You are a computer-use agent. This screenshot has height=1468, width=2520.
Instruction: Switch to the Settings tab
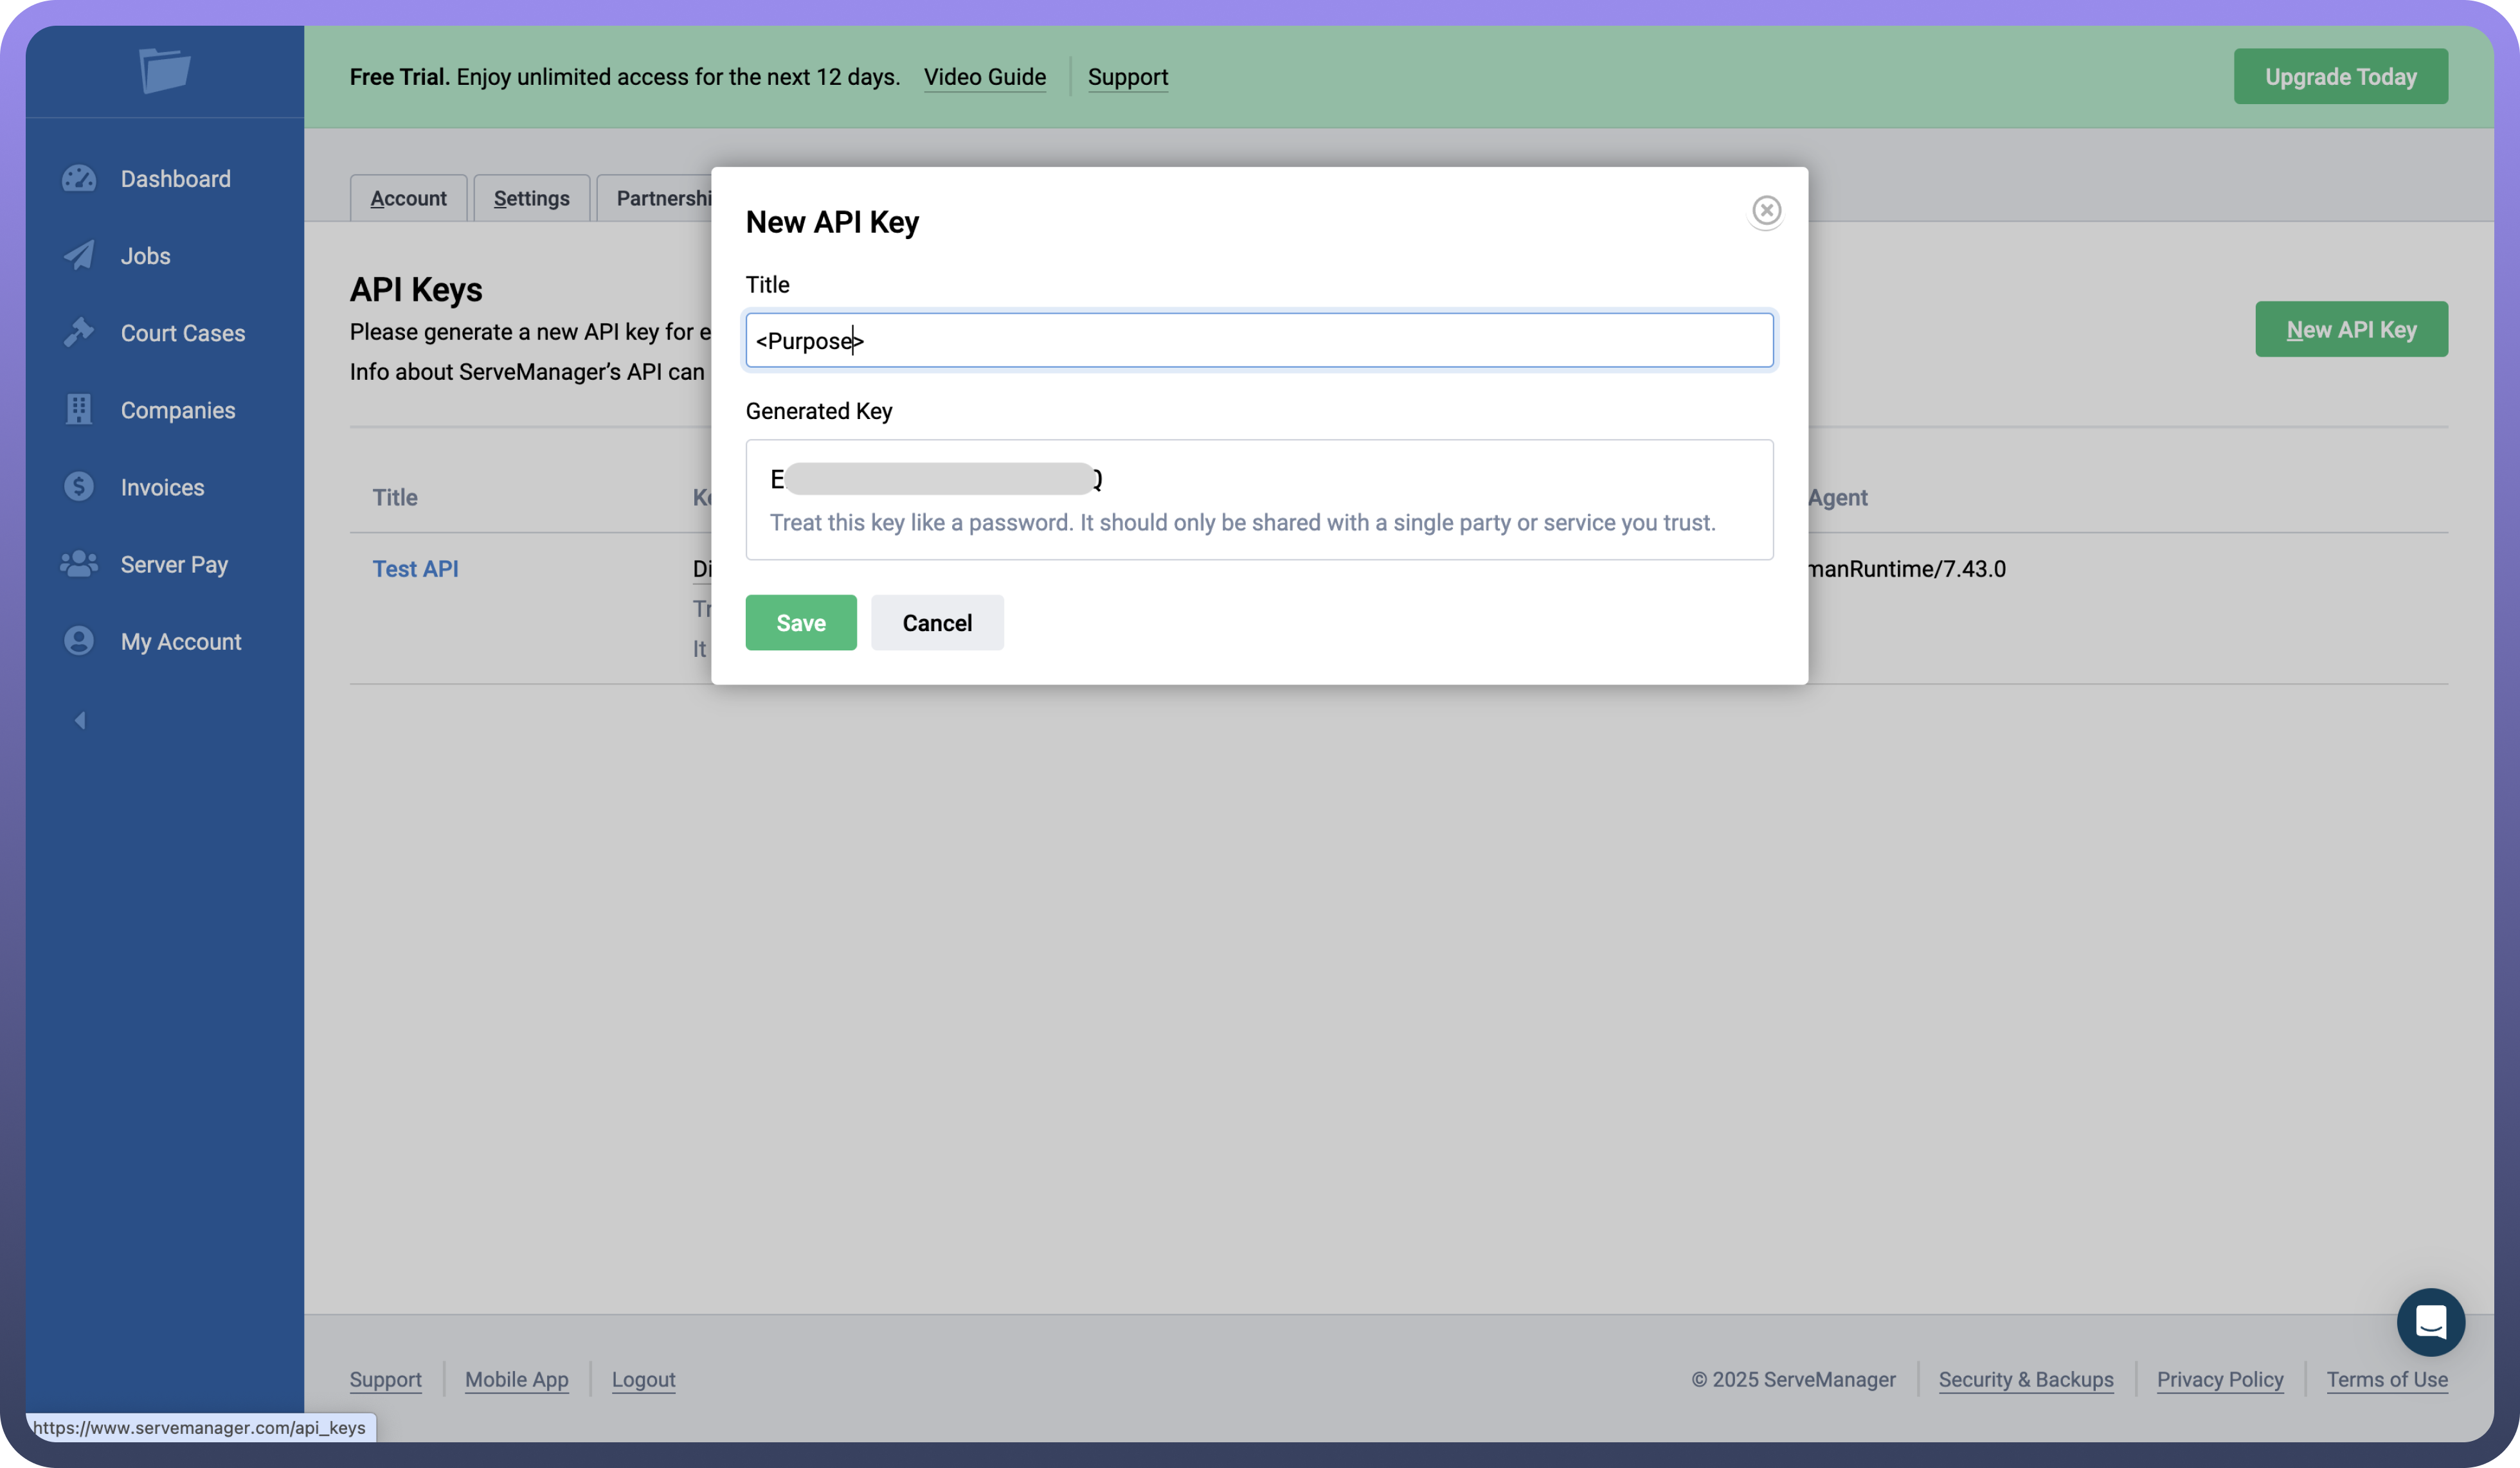[x=531, y=198]
